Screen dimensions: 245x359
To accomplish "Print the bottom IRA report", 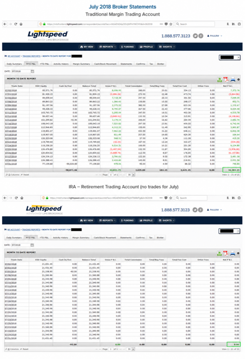I will click(233, 253).
